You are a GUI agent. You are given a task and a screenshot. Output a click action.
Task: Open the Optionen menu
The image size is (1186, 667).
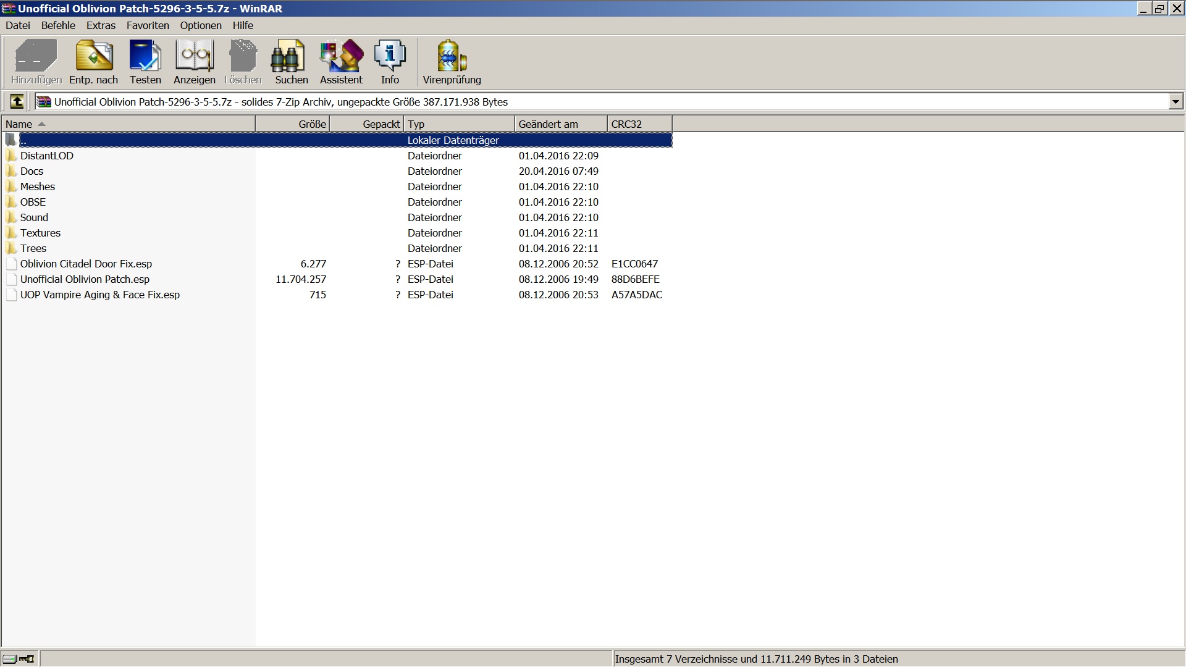[x=201, y=25]
